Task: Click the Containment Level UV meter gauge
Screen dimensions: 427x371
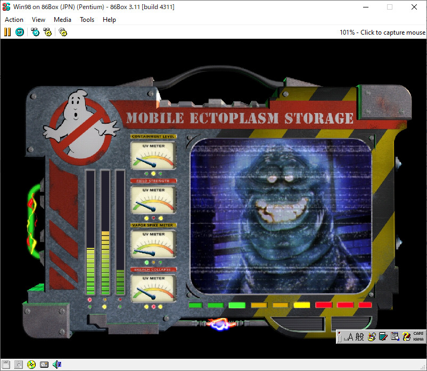Action: [x=153, y=156]
